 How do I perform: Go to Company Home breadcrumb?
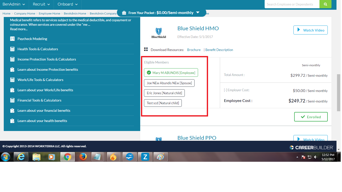tap(25, 13)
